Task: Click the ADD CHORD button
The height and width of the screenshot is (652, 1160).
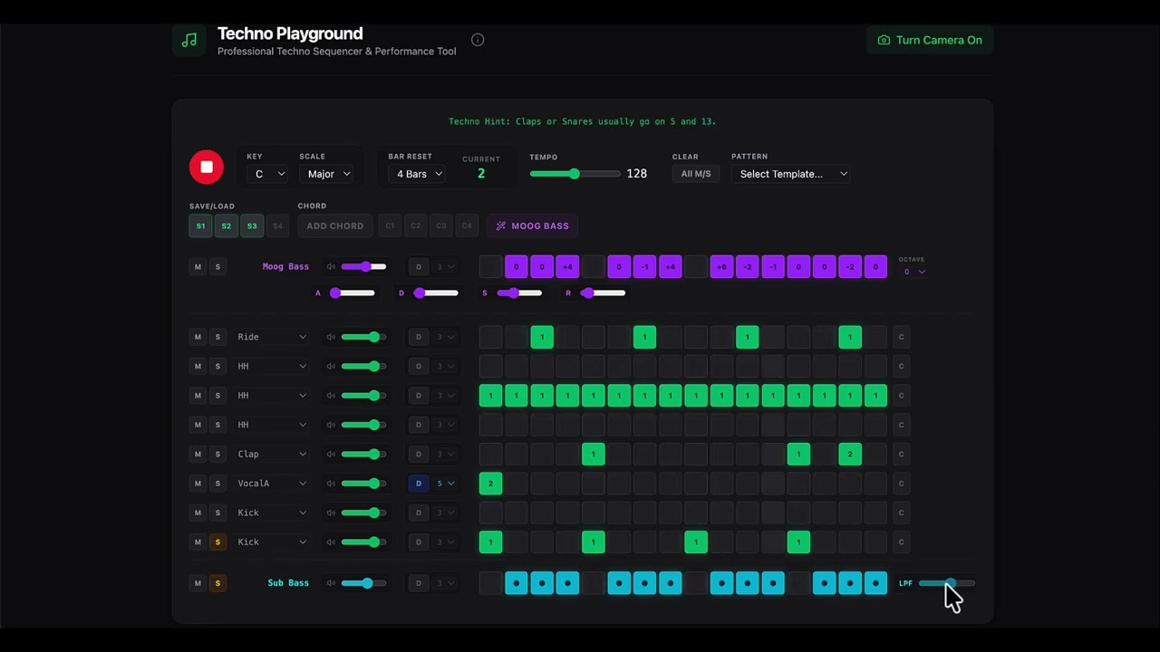Action: tap(335, 225)
